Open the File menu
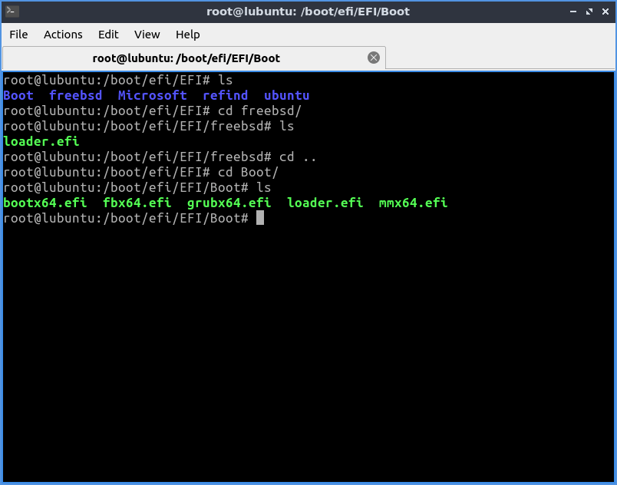 (x=18, y=35)
